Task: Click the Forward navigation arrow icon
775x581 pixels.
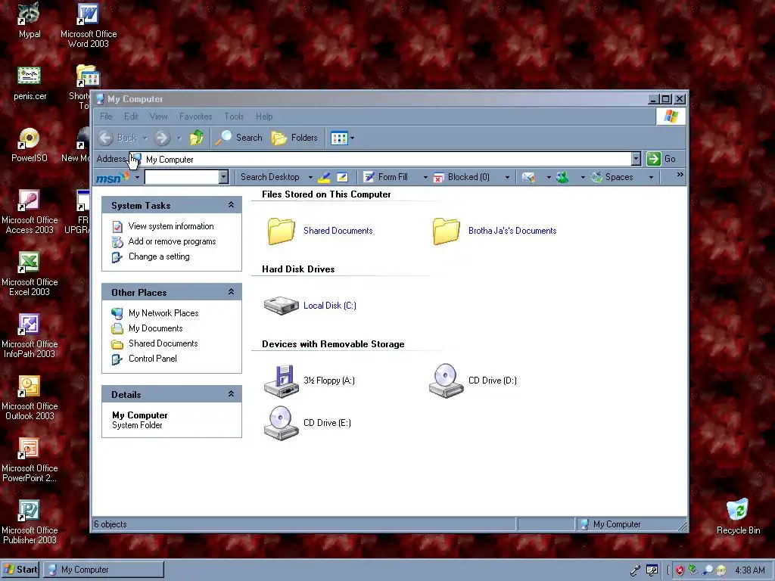Action: pyautogui.click(x=162, y=138)
